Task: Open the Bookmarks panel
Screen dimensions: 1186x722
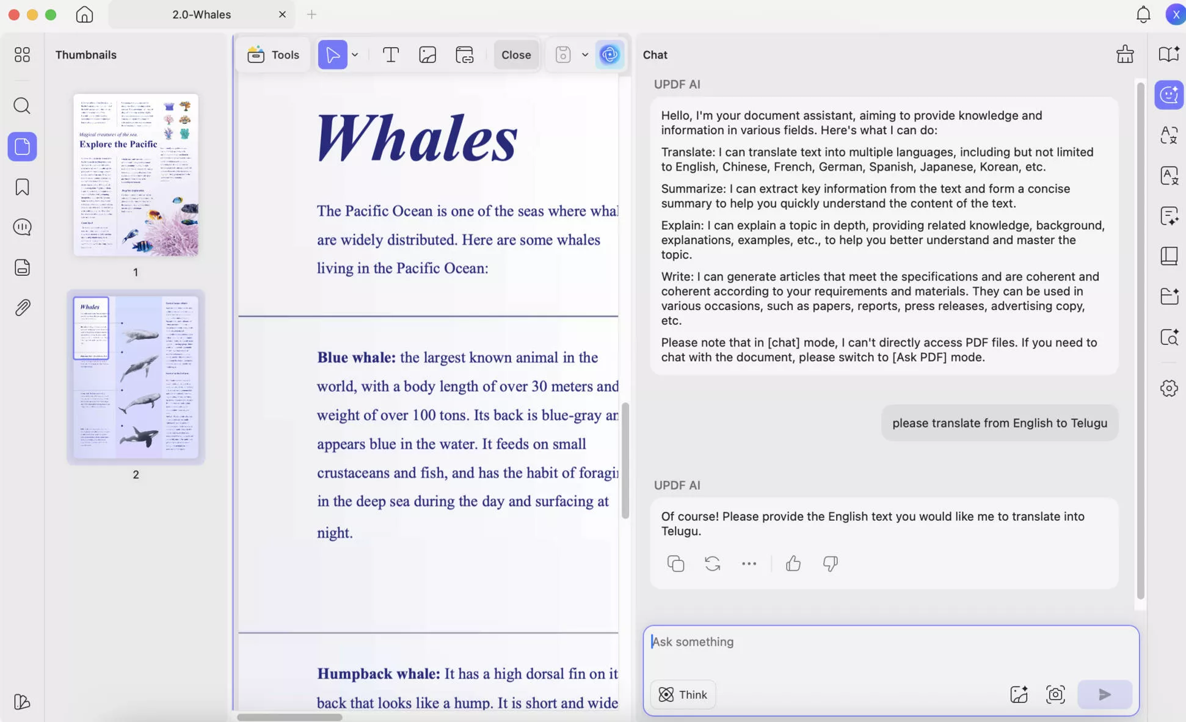Action: click(22, 187)
